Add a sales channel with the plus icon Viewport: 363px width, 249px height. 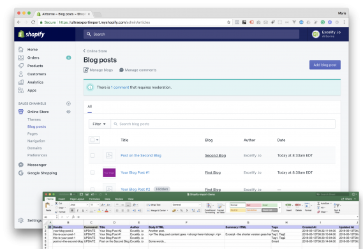point(68,103)
